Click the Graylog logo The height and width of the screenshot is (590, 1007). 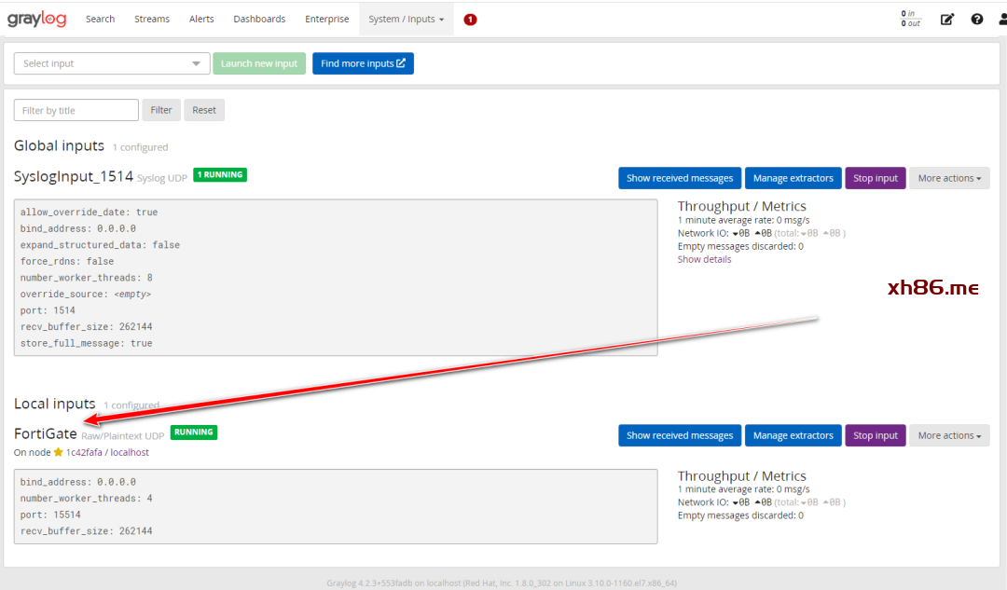click(36, 19)
